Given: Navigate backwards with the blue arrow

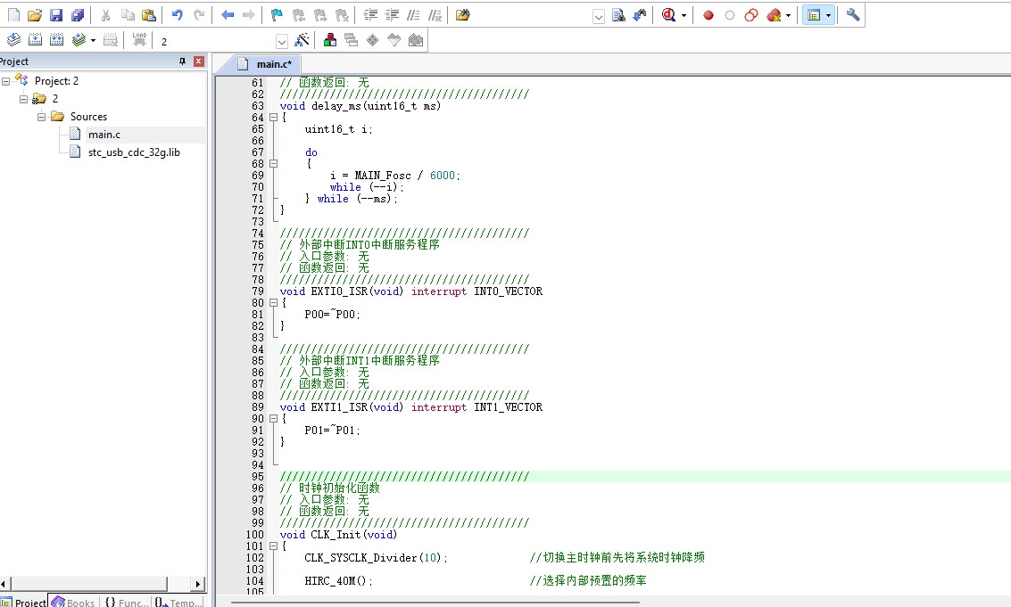Looking at the screenshot, I should point(227,15).
